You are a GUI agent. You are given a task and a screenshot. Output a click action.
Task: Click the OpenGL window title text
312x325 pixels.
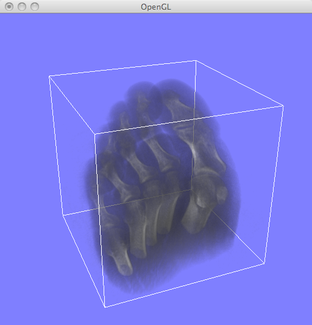156,7
